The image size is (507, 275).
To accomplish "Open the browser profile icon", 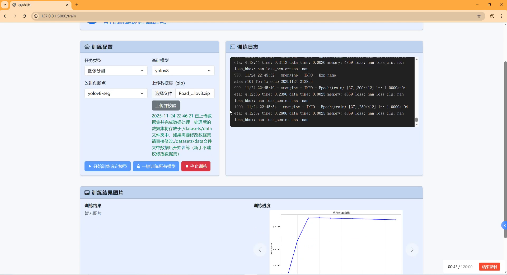I will pyautogui.click(x=492, y=16).
